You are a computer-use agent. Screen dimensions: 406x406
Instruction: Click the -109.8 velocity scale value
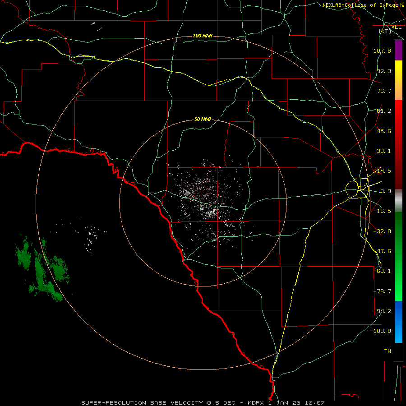tap(380, 331)
